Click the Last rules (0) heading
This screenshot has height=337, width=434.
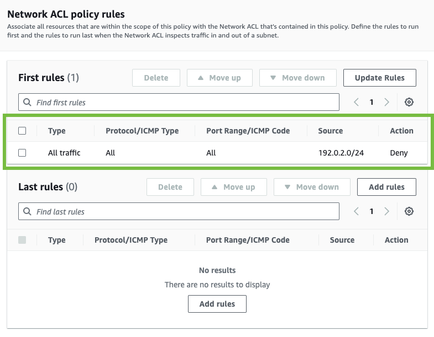click(48, 187)
